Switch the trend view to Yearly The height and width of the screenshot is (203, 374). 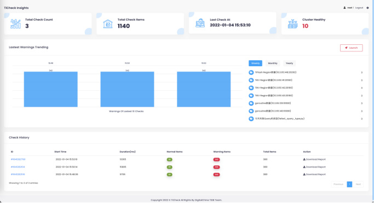[x=289, y=63]
